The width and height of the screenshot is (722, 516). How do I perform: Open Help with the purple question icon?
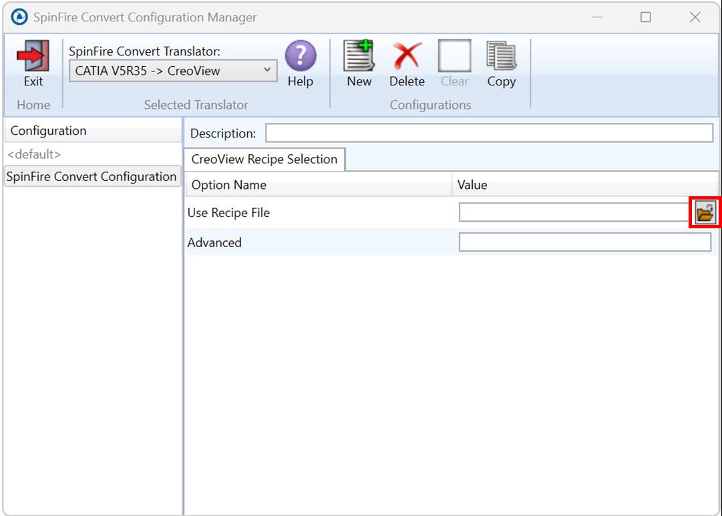tap(300, 56)
